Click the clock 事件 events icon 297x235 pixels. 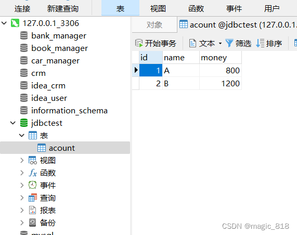tap(32, 185)
